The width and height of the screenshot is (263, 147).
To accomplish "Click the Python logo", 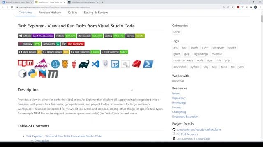I will pos(33,73).
